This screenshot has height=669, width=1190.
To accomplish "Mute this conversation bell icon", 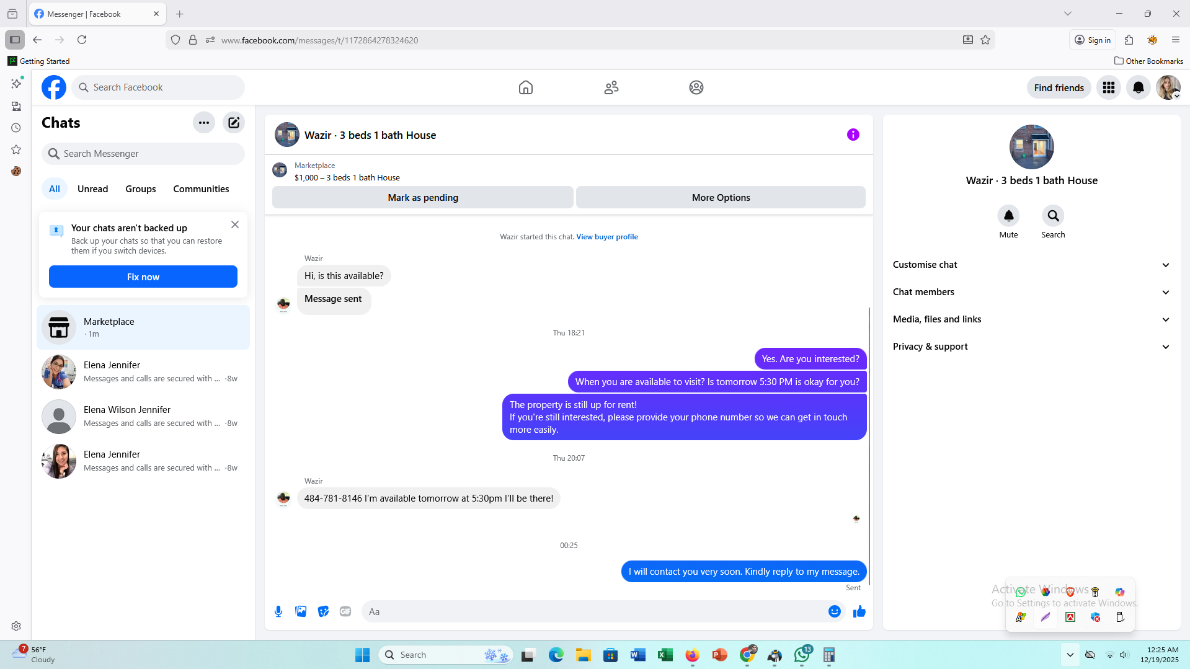I will [1009, 216].
